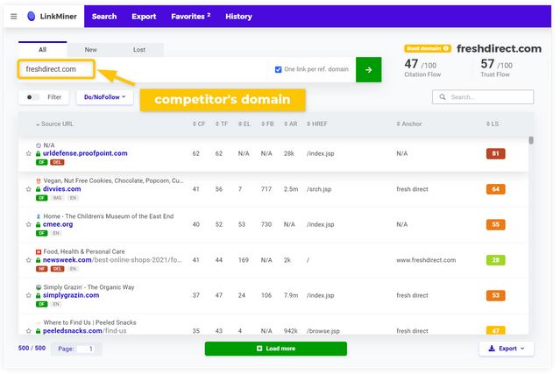Favorite the newsweek.com row star
This screenshot has width=560, height=374.
point(29,260)
